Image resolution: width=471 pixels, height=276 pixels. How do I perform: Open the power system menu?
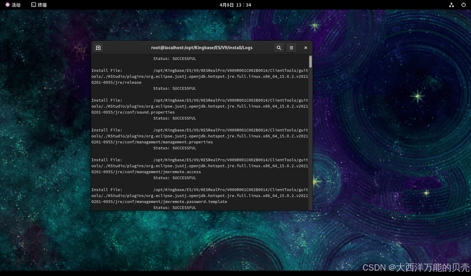click(463, 5)
